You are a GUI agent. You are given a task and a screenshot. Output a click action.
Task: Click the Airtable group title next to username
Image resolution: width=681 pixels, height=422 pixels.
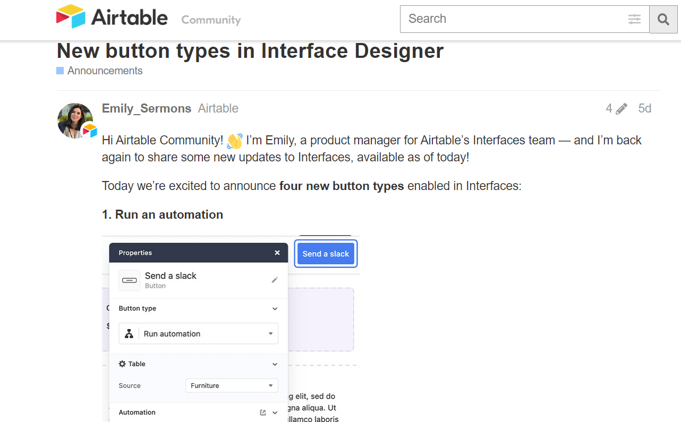point(218,108)
